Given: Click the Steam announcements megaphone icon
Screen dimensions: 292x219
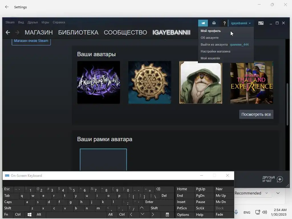Looking at the screenshot, I should point(203,23).
